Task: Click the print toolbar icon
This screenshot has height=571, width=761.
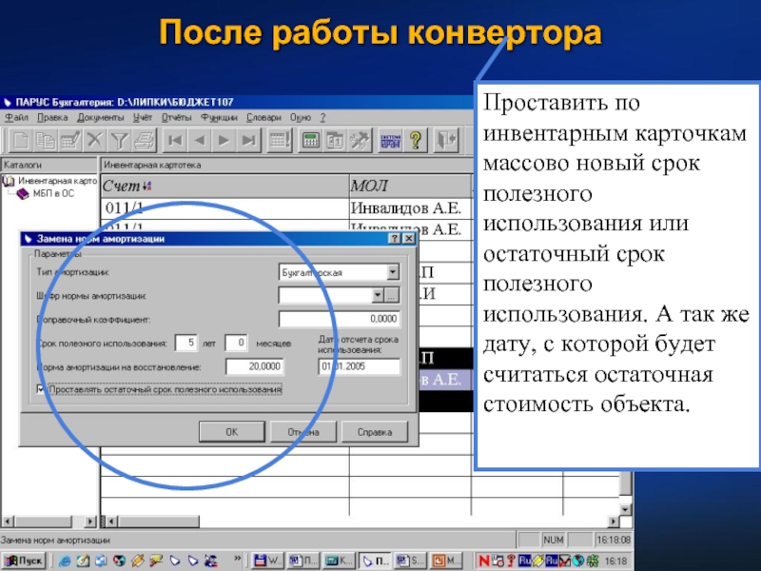Action: click(x=144, y=141)
